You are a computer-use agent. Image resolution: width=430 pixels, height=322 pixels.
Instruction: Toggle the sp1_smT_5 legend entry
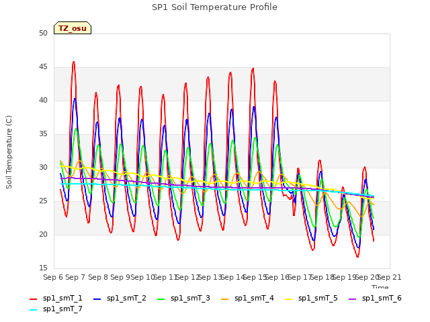(x=311, y=299)
